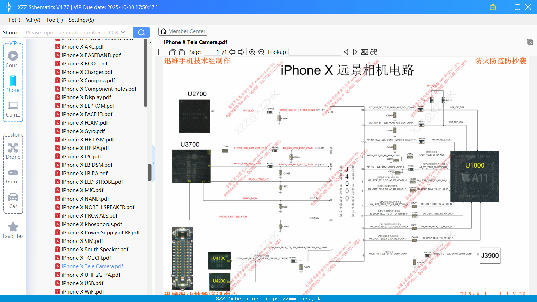The height and width of the screenshot is (302, 537).
Task: Open iPhone X Gyro.pdf
Action: 83,131
